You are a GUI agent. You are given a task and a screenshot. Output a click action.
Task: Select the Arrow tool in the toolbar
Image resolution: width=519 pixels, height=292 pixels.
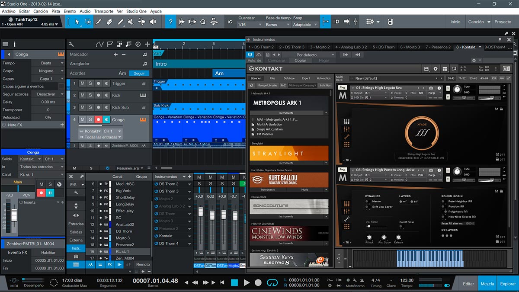(77, 22)
